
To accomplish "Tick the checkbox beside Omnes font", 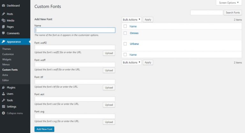I will click(x=125, y=33).
